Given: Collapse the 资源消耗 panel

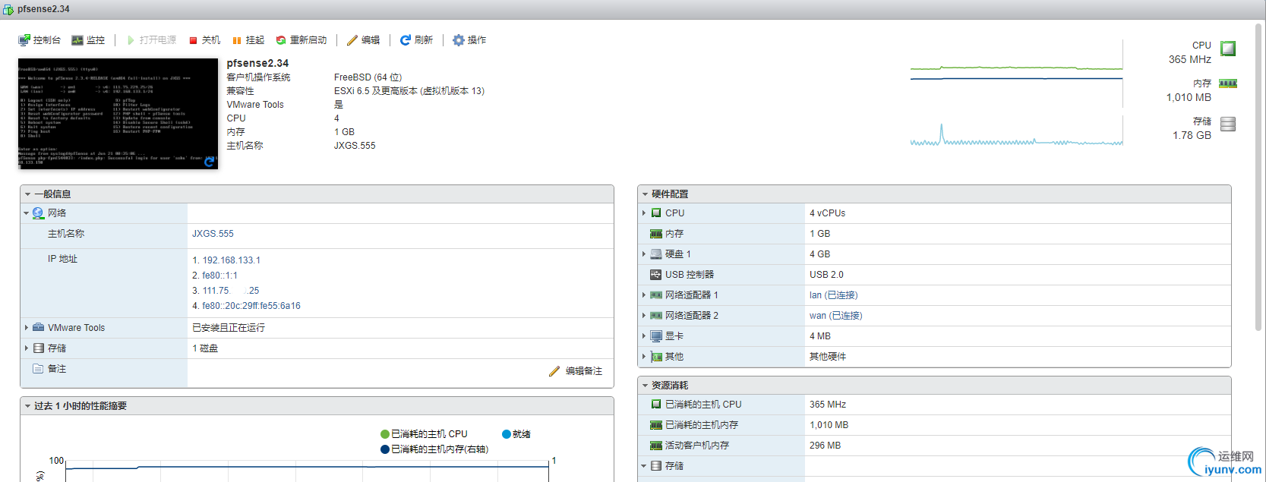Looking at the screenshot, I should pos(646,386).
